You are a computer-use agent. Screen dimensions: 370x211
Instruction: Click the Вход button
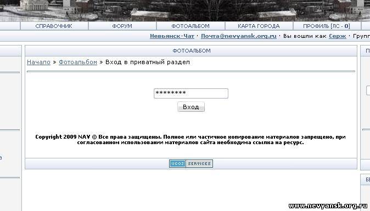(191, 107)
